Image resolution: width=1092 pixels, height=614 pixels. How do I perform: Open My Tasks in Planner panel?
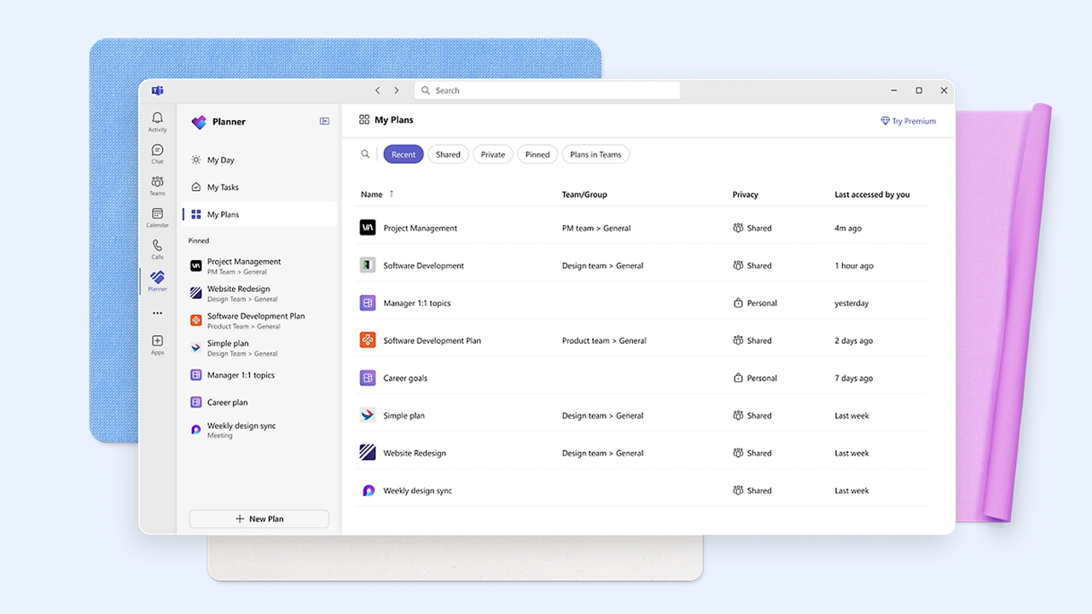(259, 188)
